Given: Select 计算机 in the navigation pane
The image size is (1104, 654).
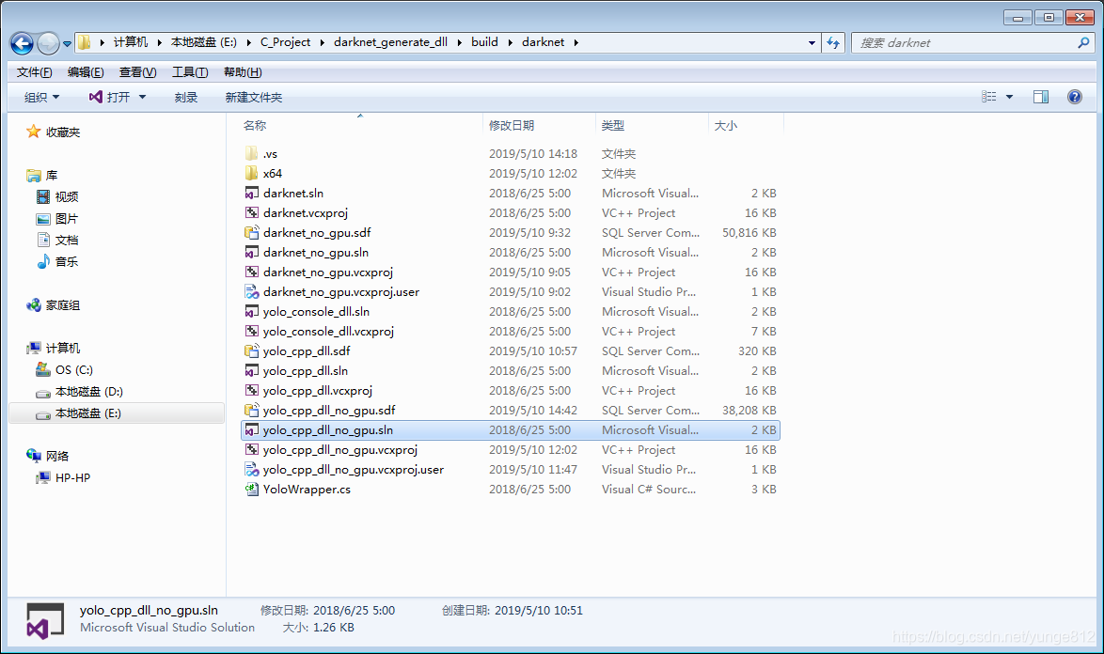Looking at the screenshot, I should (x=63, y=348).
